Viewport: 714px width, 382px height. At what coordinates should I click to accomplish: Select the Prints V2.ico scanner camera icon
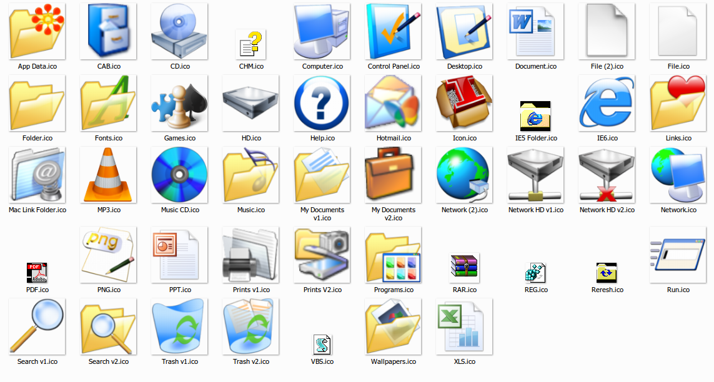click(x=322, y=255)
